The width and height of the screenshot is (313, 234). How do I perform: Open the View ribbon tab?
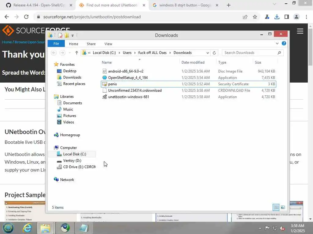(x=108, y=44)
